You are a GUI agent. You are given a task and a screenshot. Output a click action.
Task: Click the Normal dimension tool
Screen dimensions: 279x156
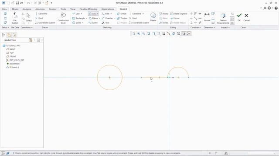(x=207, y=17)
